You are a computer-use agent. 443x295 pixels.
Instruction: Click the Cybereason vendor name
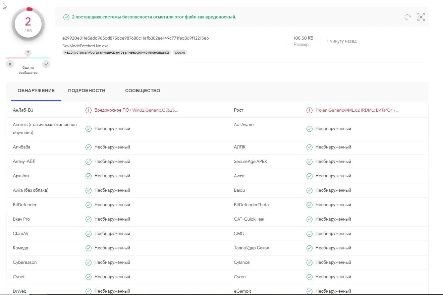[x=25, y=262]
